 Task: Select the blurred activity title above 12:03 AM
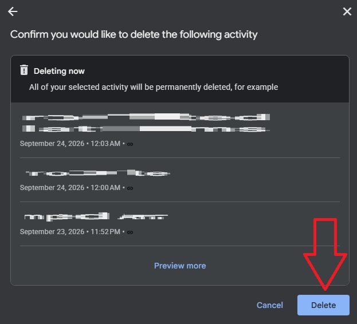point(146,123)
